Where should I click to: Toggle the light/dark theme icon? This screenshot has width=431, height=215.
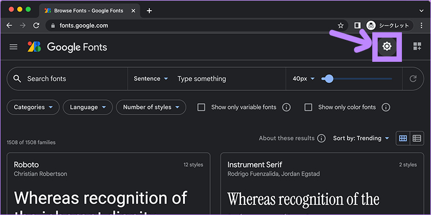click(x=387, y=46)
